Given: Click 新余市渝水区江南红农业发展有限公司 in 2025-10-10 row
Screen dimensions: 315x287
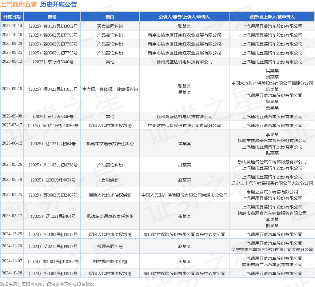Looking at the screenshot, I should pyautogui.click(x=185, y=35).
